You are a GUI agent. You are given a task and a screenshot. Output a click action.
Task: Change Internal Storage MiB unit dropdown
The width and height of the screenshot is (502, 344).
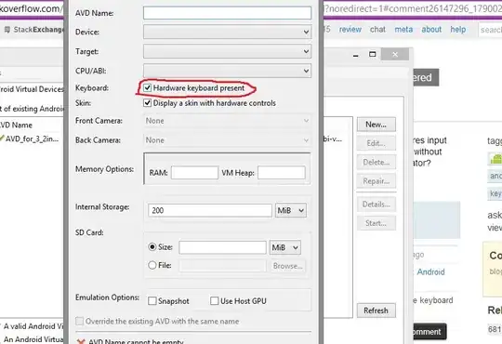pyautogui.click(x=291, y=210)
